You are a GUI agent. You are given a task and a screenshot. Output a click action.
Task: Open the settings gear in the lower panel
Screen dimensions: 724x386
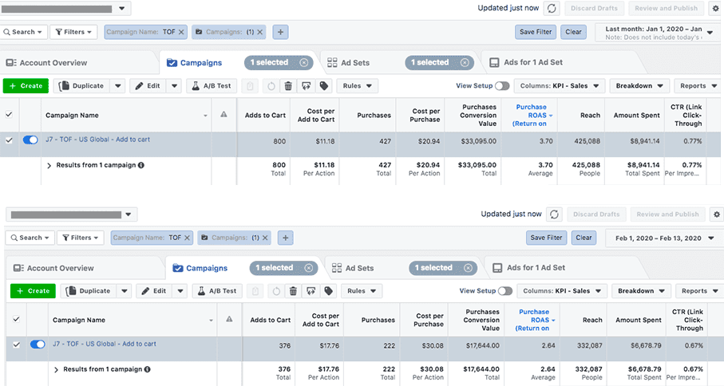716,215
